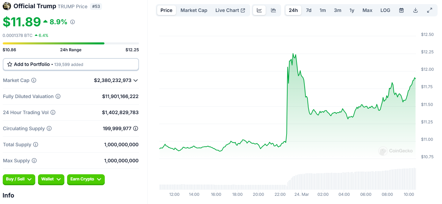Toggle LOG scale on the chart
The image size is (442, 204).
click(385, 10)
